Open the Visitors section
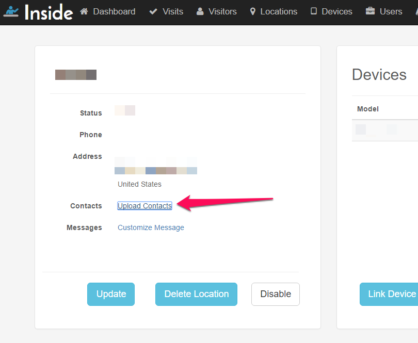 click(x=222, y=11)
